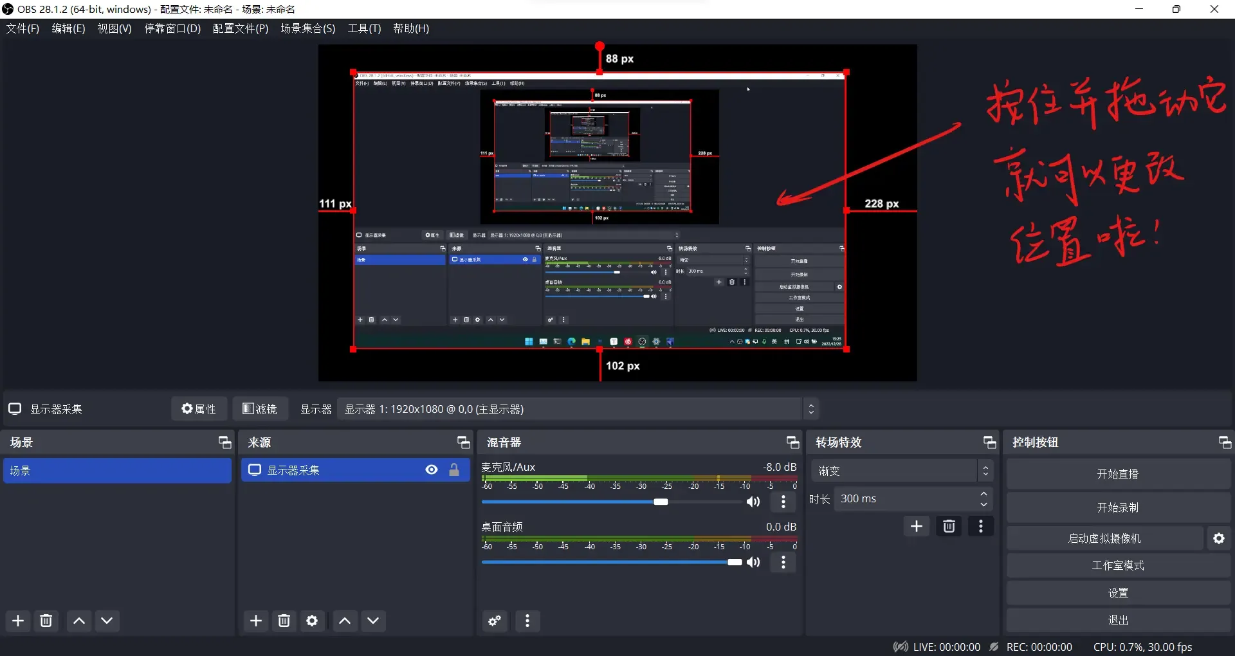The width and height of the screenshot is (1235, 656).
Task: Open 设置 from control buttons
Action: click(1118, 593)
